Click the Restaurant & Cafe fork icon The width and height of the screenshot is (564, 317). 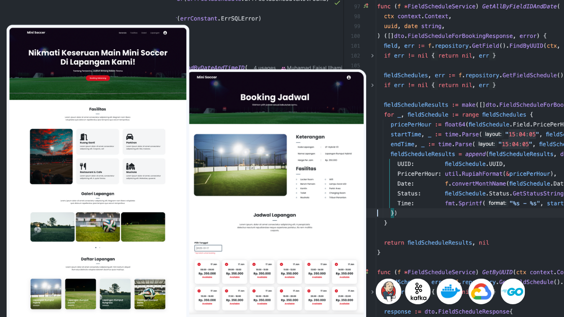coord(83,166)
